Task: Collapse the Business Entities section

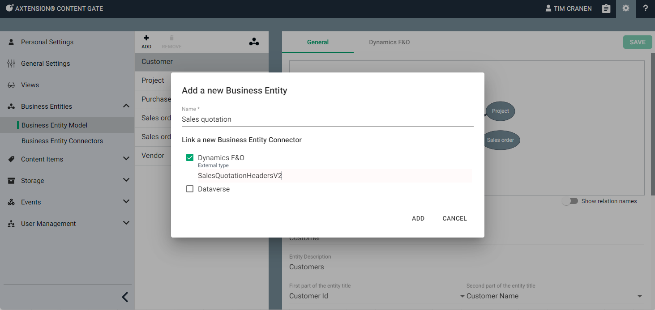Action: [126, 106]
